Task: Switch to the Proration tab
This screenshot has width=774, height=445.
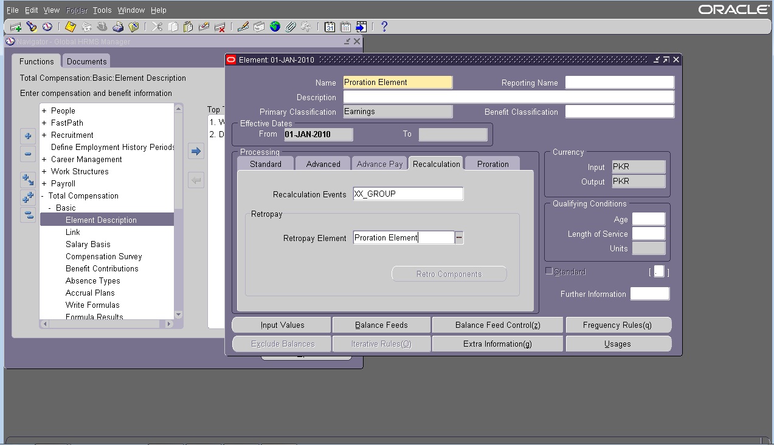Action: [493, 164]
